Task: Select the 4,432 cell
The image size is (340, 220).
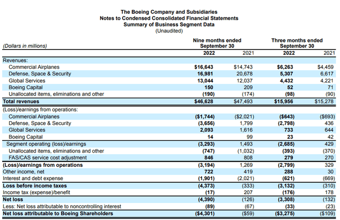Action: coord(286,81)
